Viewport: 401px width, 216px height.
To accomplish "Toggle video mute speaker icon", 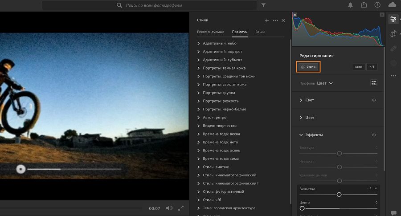I will pos(169,208).
